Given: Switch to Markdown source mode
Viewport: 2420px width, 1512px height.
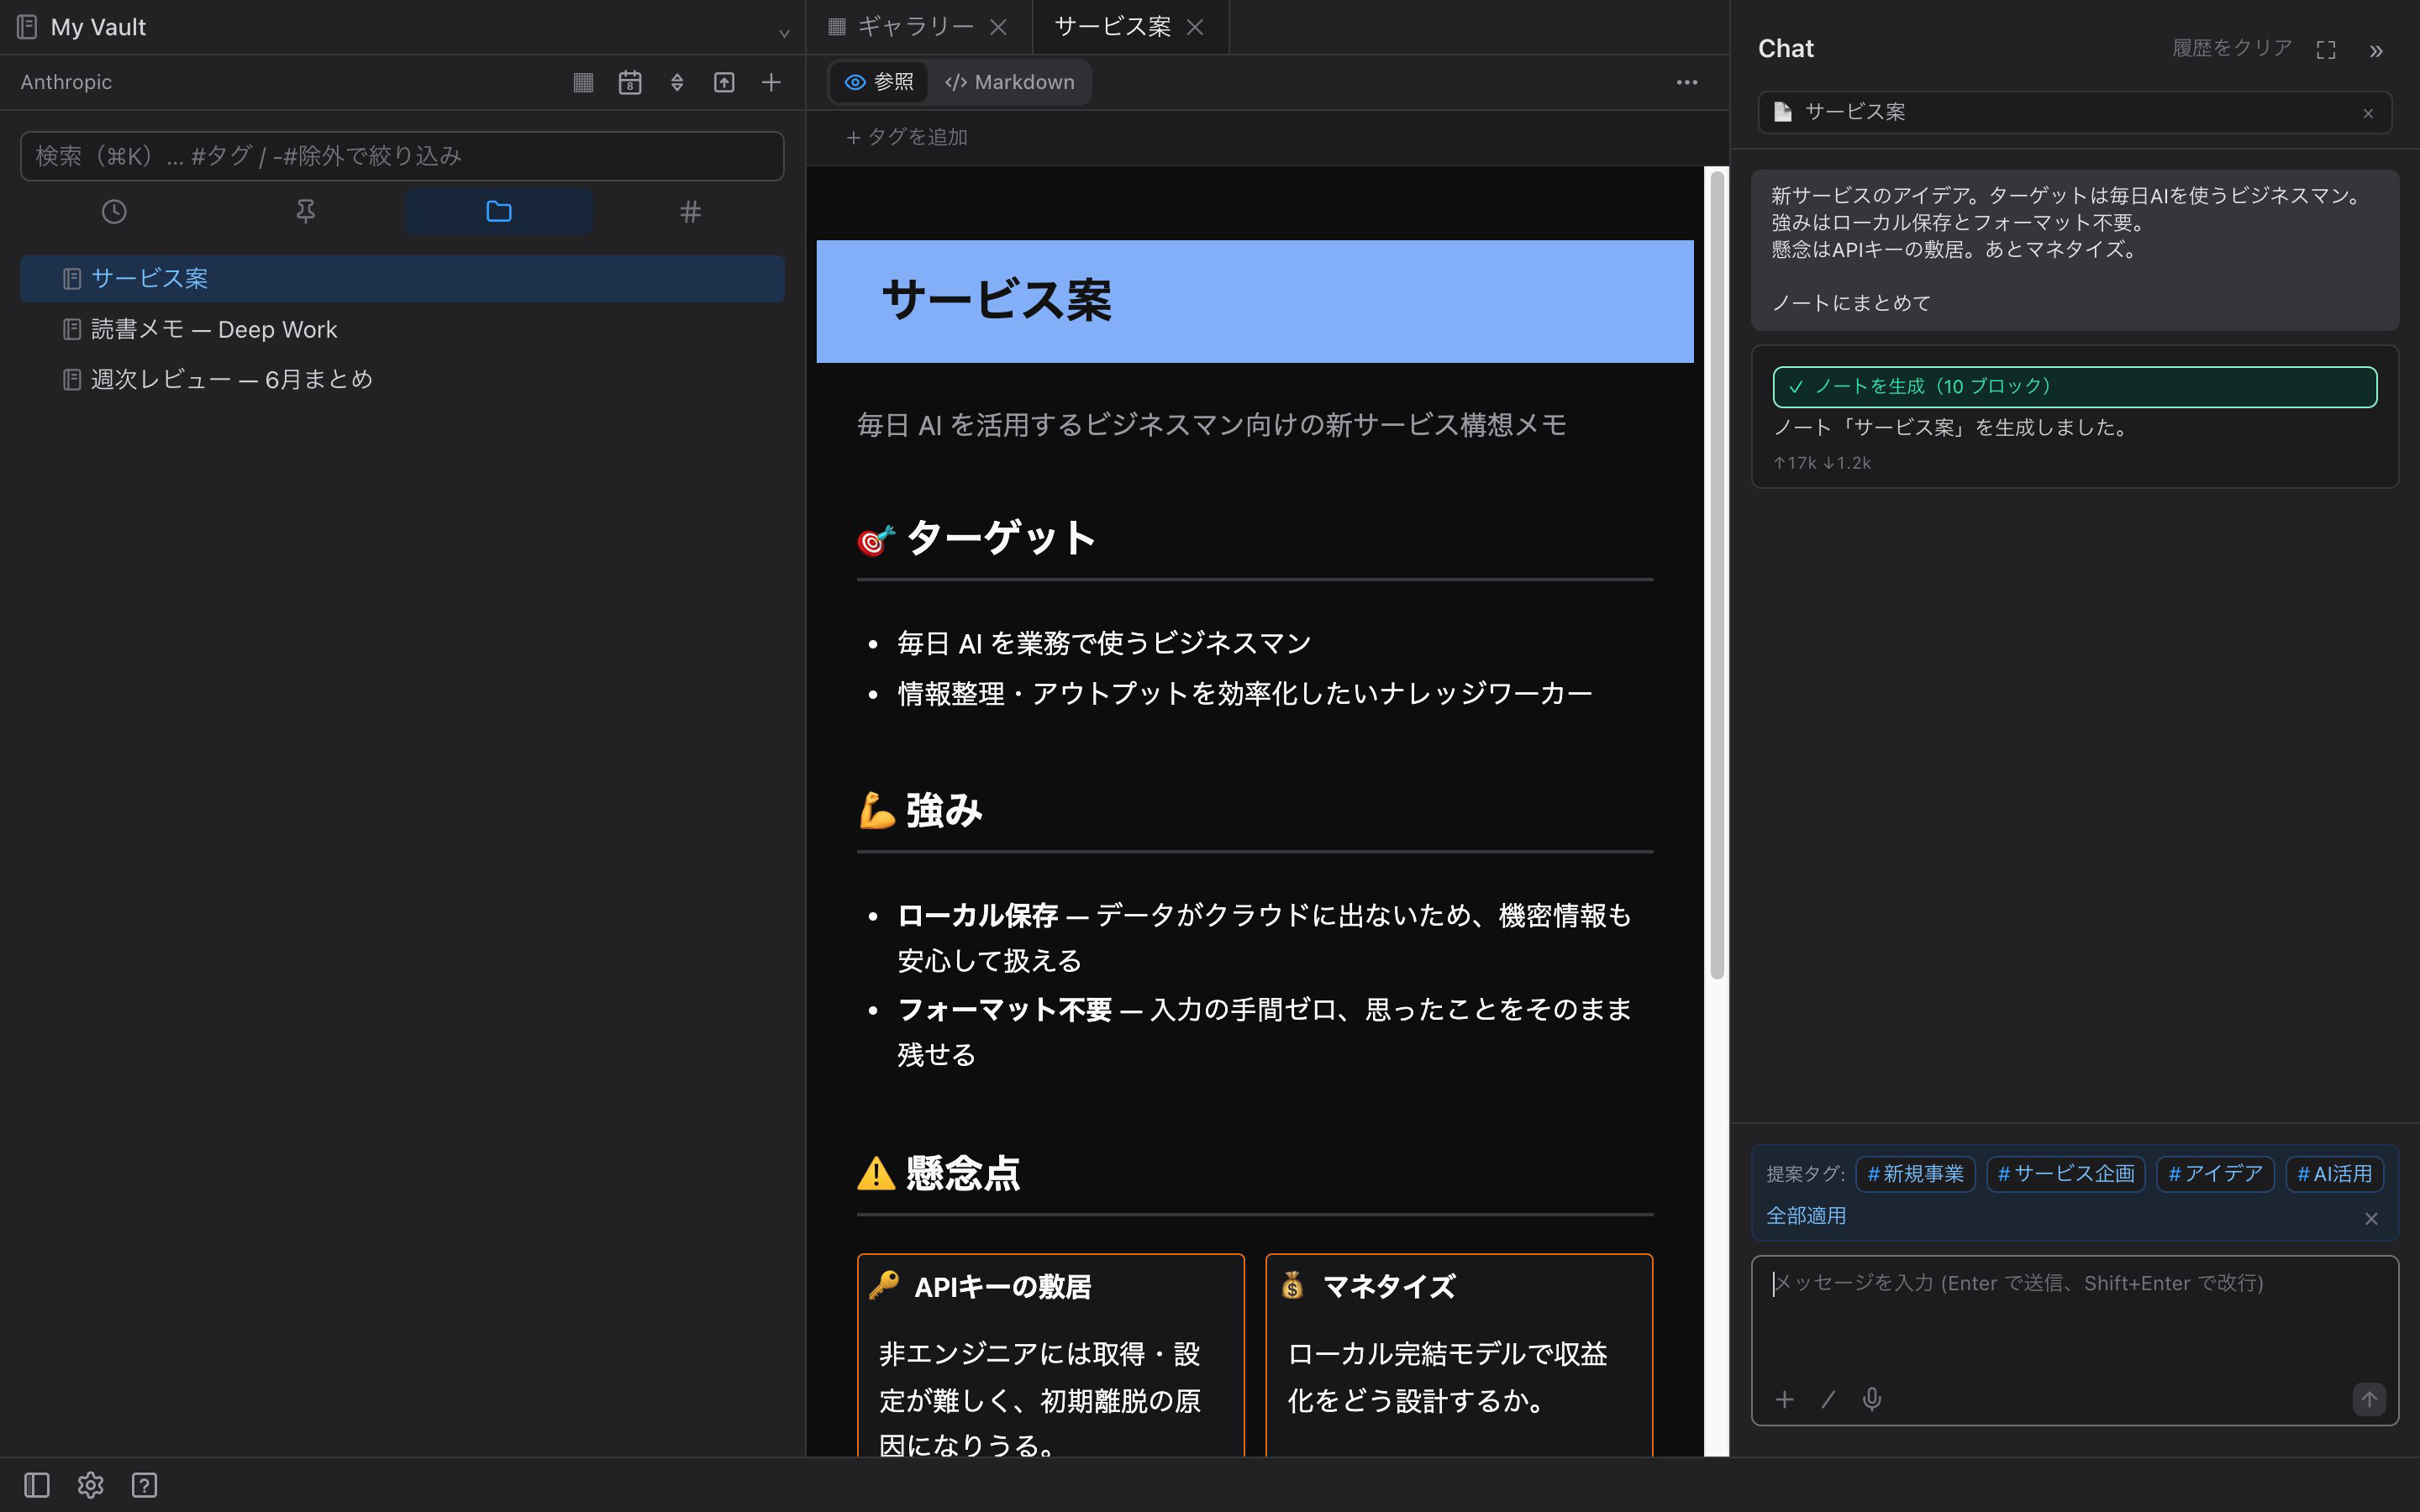Looking at the screenshot, I should pos(1009,82).
